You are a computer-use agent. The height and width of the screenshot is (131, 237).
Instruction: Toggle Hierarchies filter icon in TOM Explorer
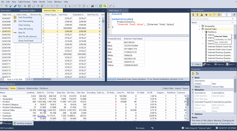(x=202, y=15)
